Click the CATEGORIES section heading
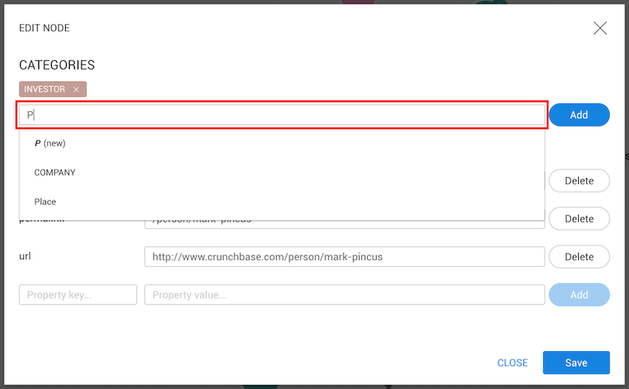Viewport: 629px width, 389px height. tap(57, 65)
